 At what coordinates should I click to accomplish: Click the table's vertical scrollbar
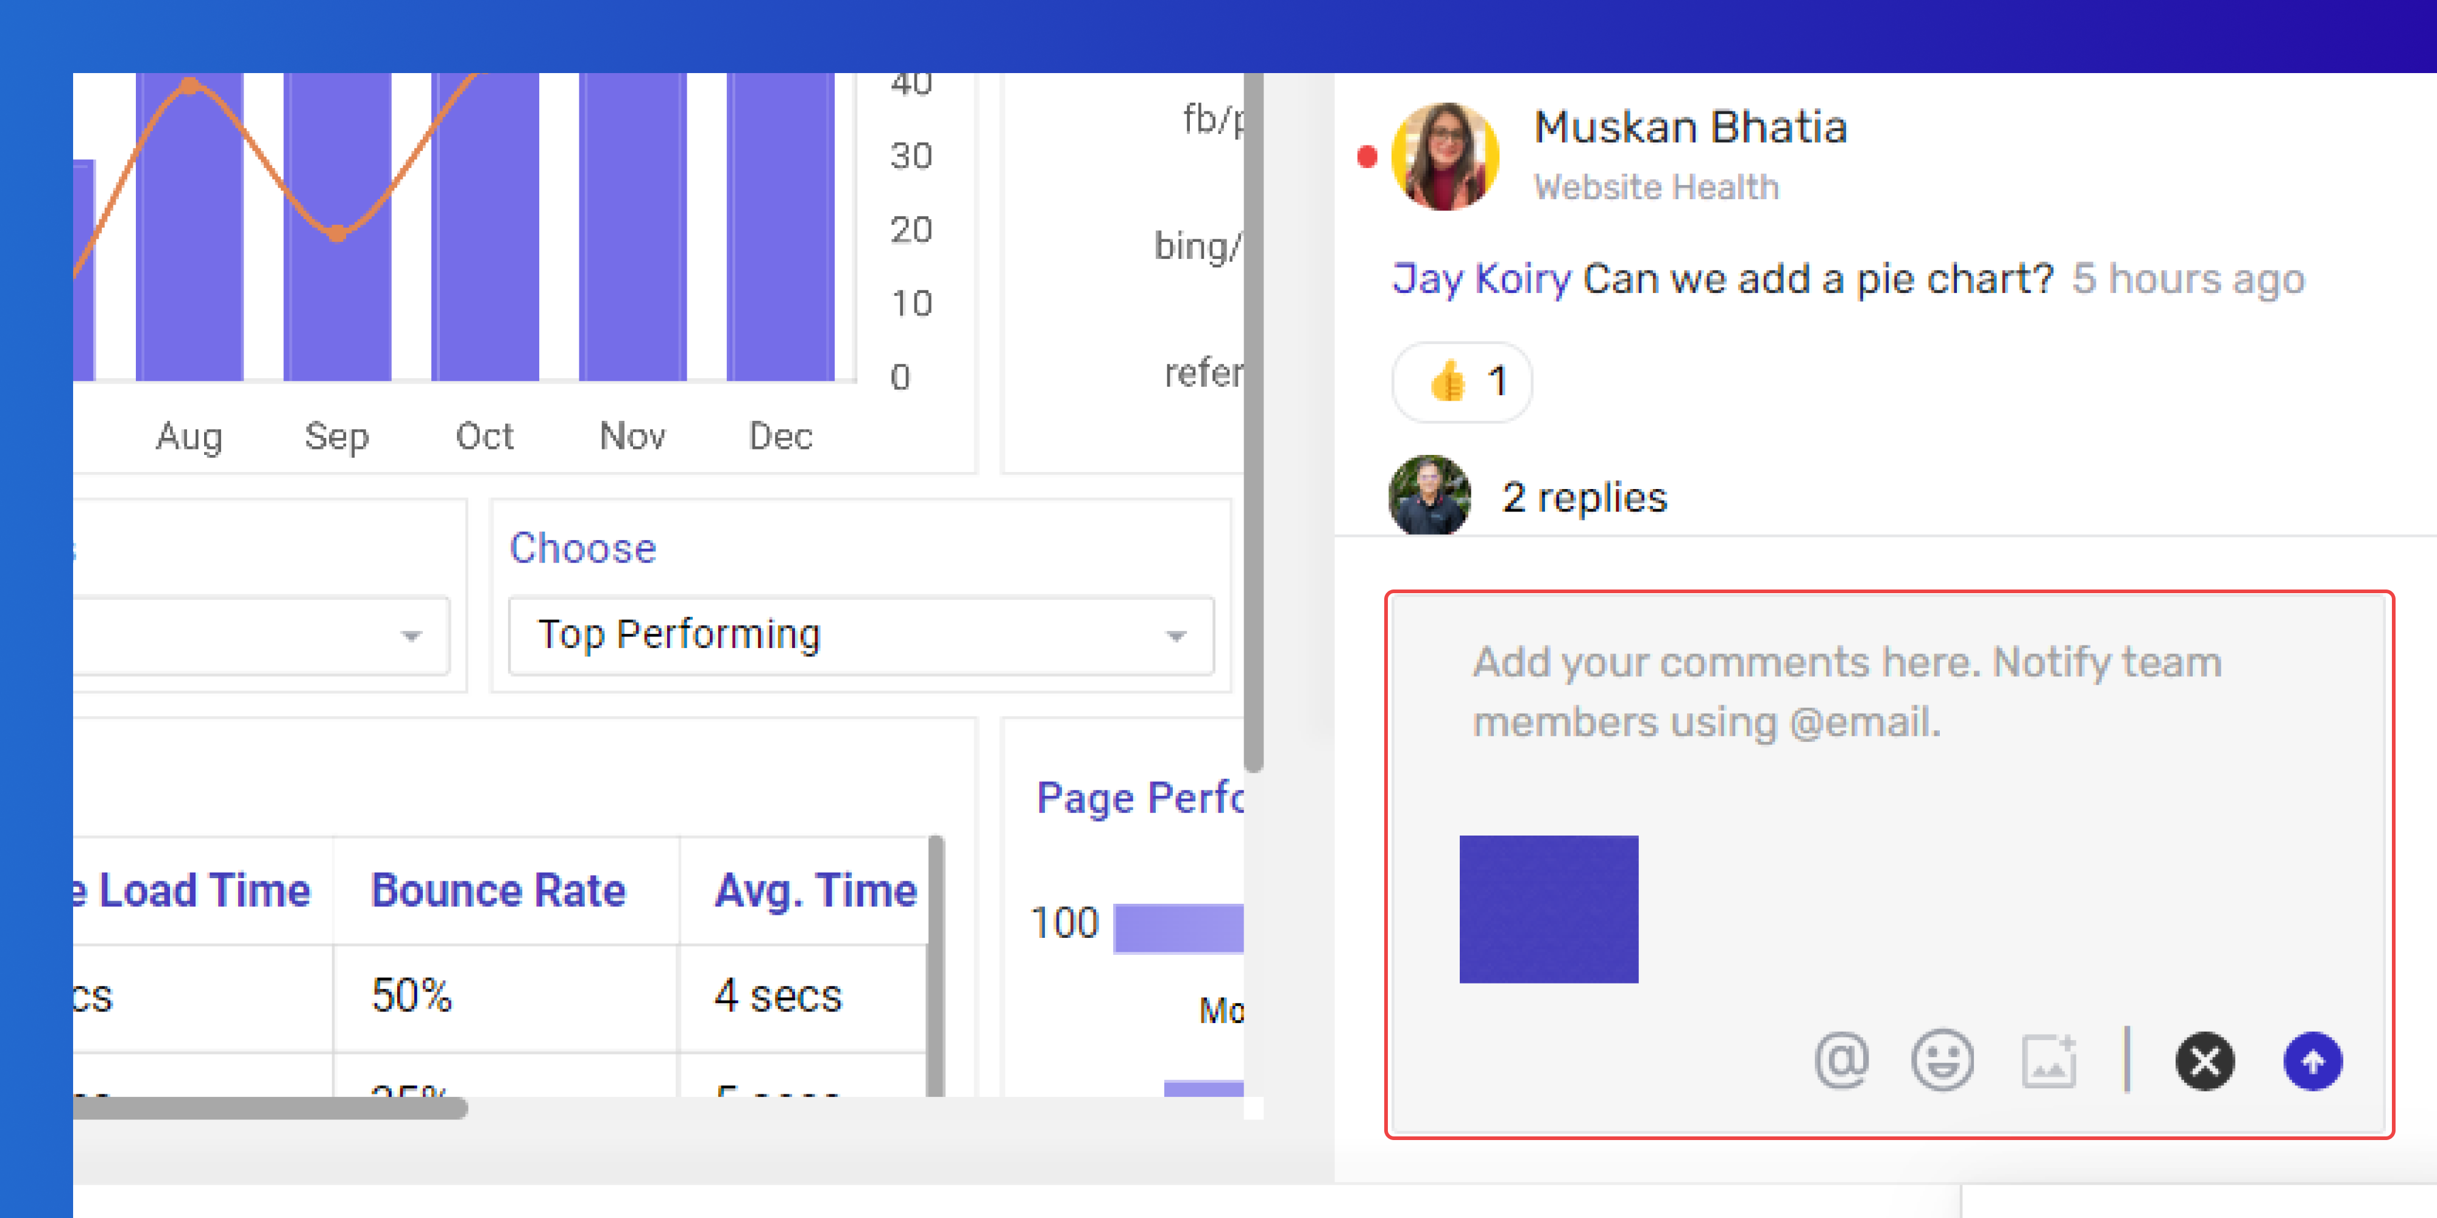click(x=936, y=966)
